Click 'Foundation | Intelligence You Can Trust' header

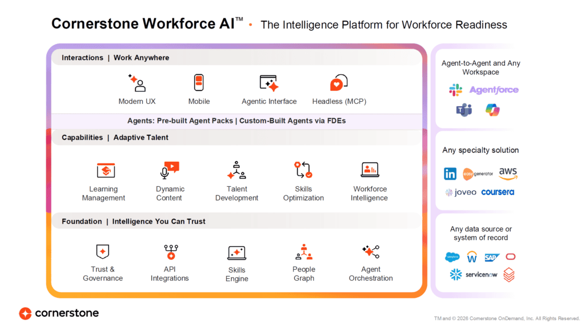134,221
